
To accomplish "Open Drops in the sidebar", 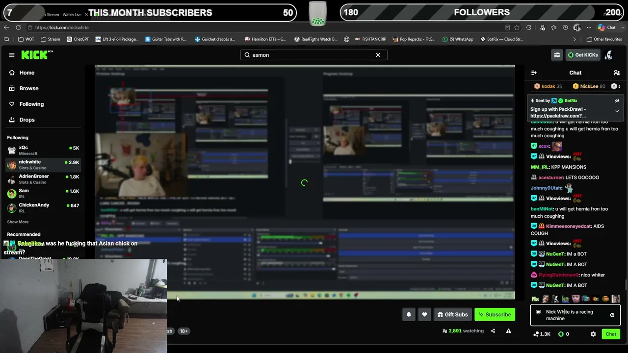I will [x=27, y=120].
